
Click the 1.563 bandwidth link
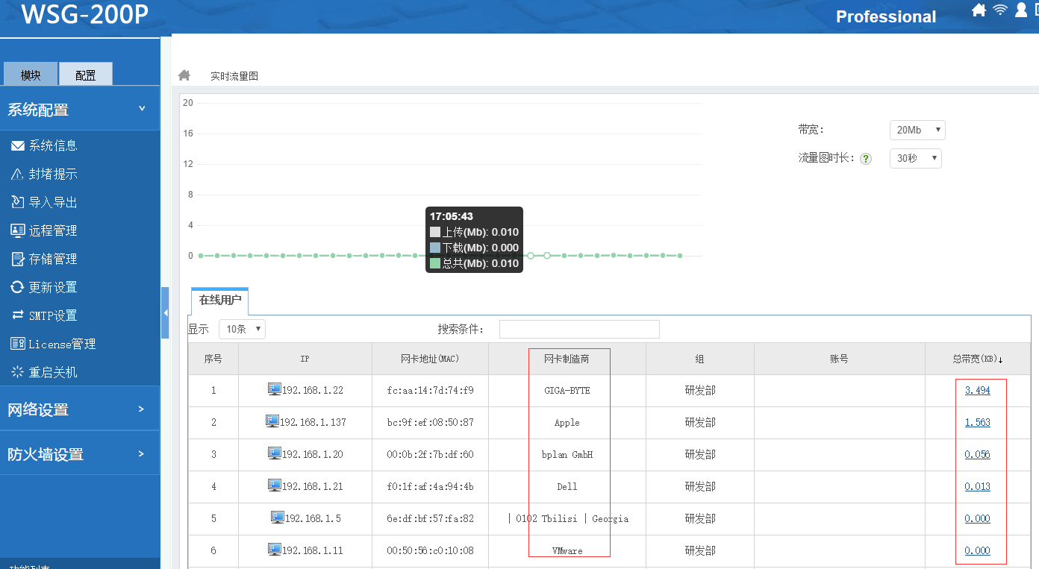click(x=977, y=422)
